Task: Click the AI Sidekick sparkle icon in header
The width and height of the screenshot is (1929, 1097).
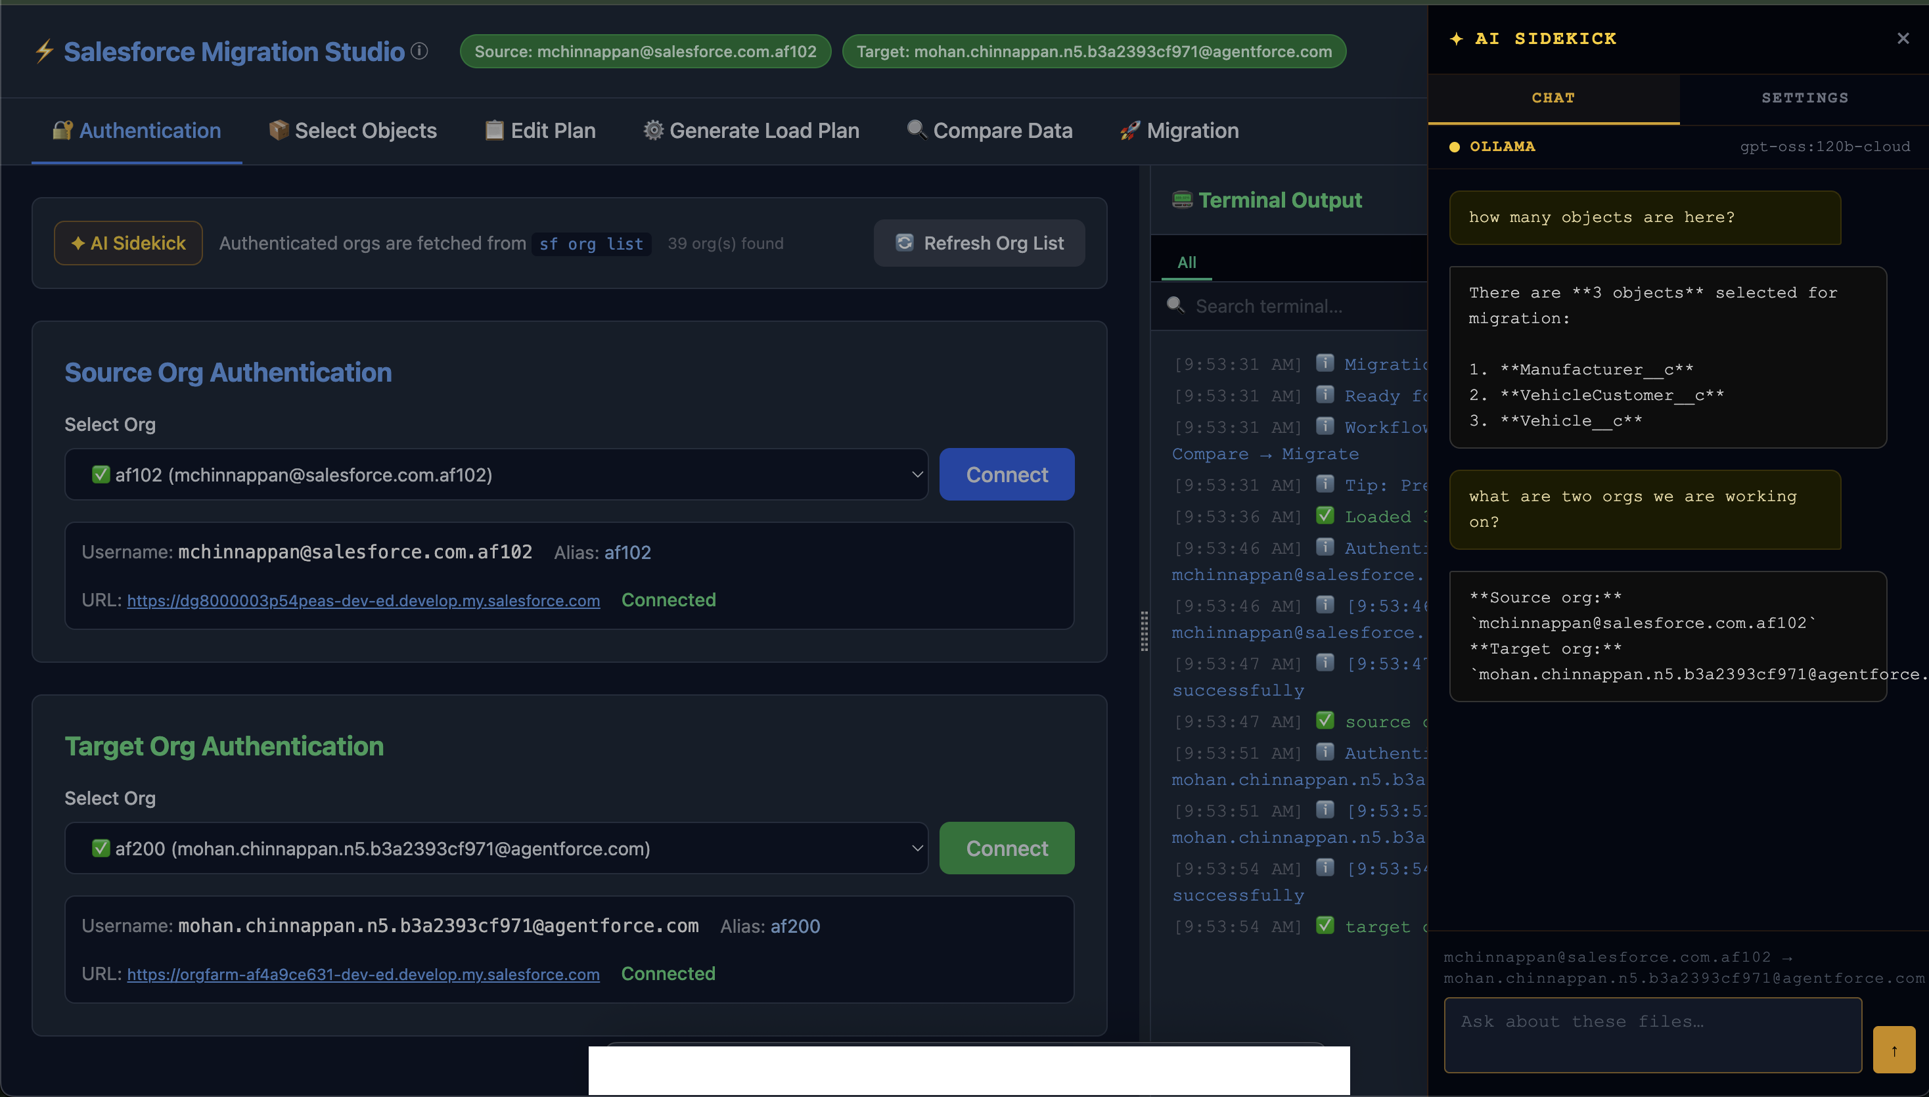Action: pos(1457,38)
